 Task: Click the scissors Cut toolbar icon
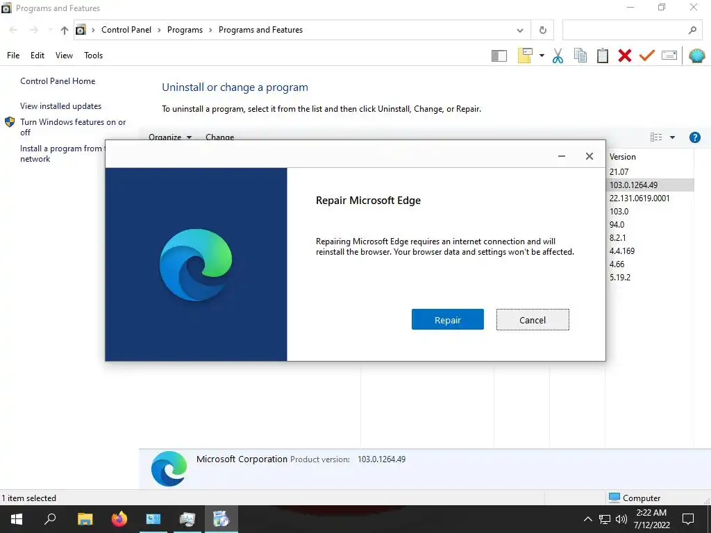[x=558, y=56]
